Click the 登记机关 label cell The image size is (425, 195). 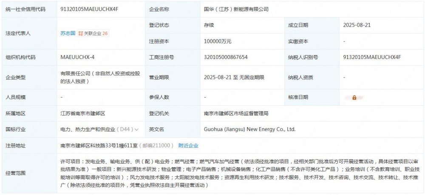173,114
